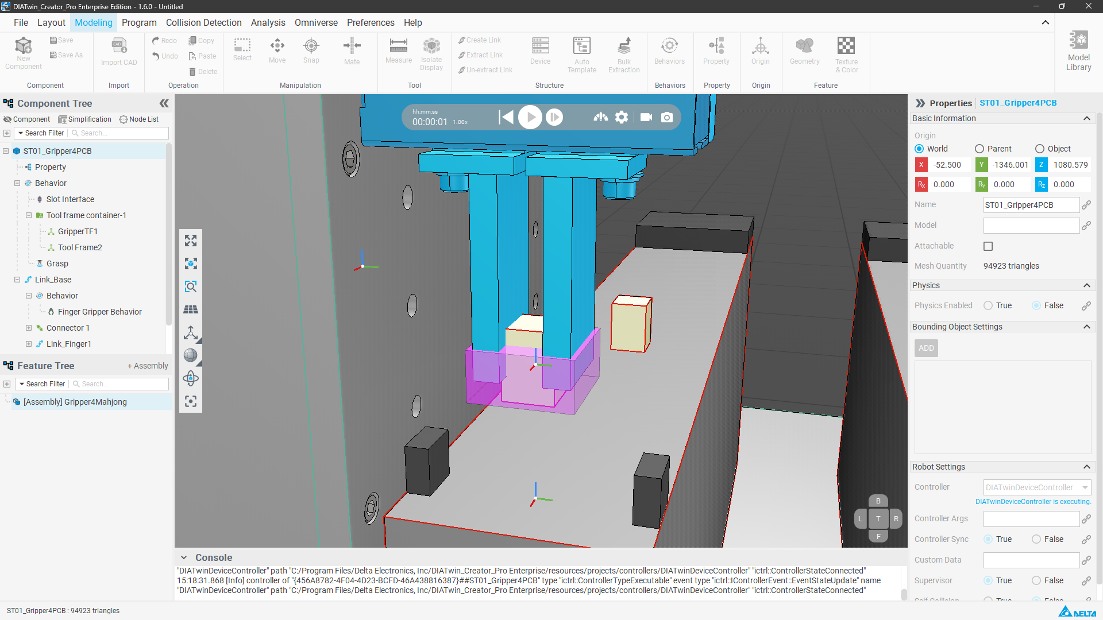This screenshot has width=1103, height=620.
Task: Set Physics Enabled to False
Action: point(1036,305)
